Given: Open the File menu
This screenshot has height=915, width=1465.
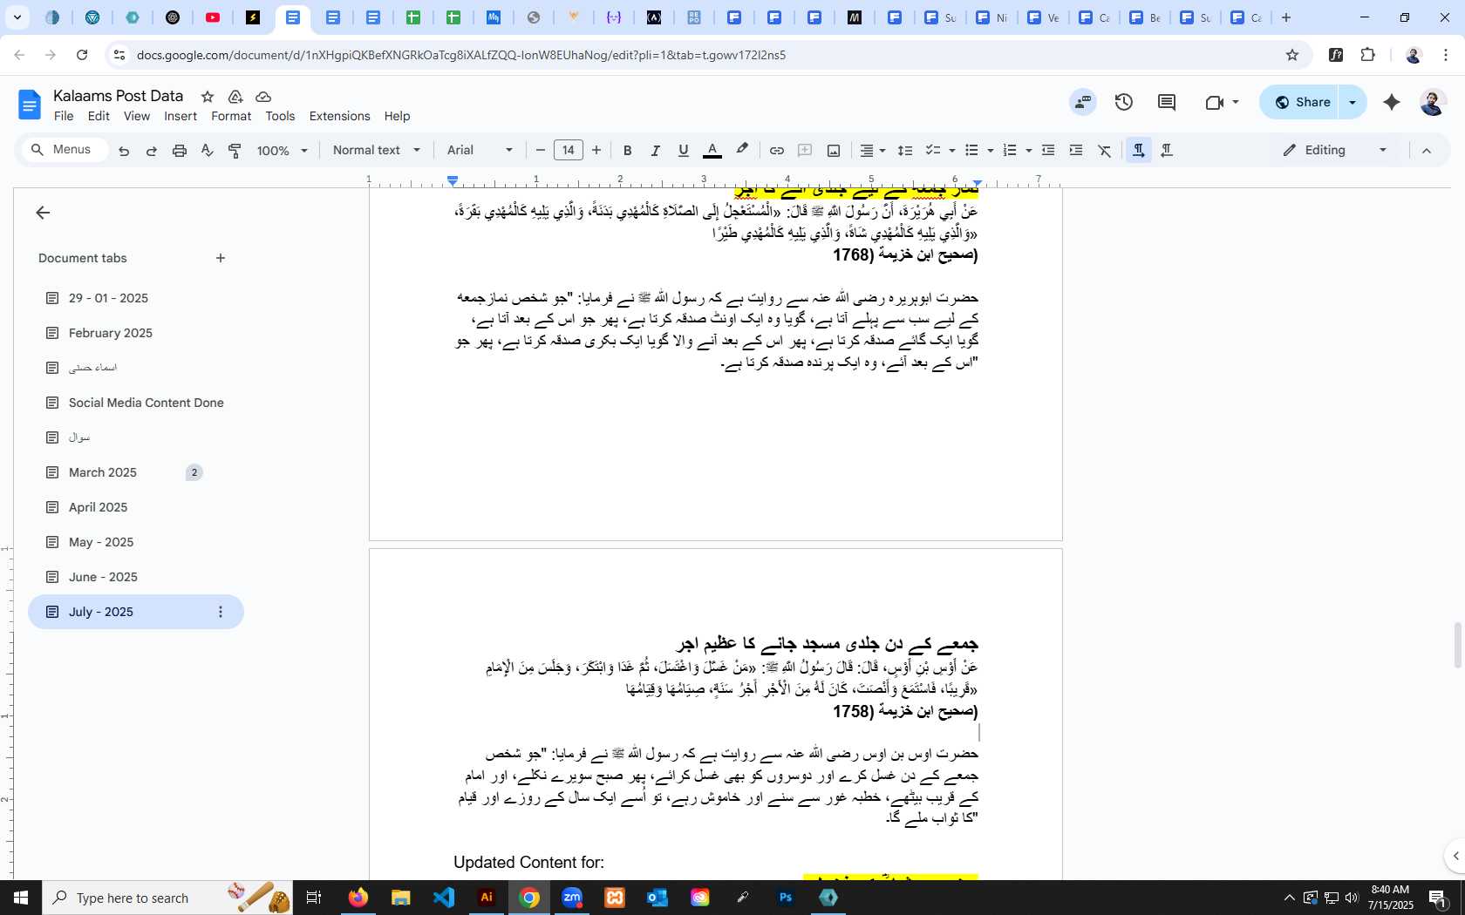Looking at the screenshot, I should coord(64,116).
